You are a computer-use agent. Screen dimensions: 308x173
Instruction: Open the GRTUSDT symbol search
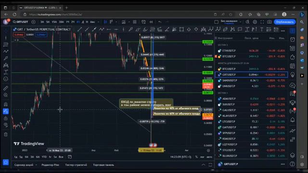20,22
